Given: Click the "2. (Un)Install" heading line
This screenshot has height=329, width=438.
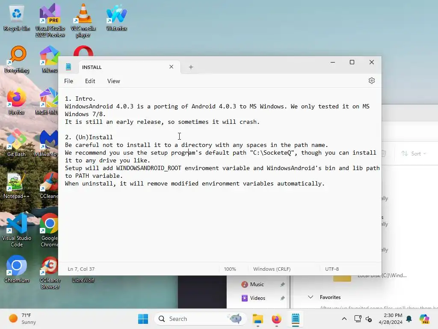Looking at the screenshot, I should [89, 137].
